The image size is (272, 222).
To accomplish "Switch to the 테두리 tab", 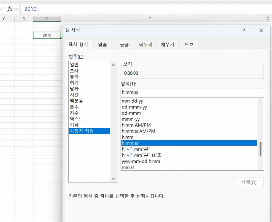I will (x=146, y=45).
